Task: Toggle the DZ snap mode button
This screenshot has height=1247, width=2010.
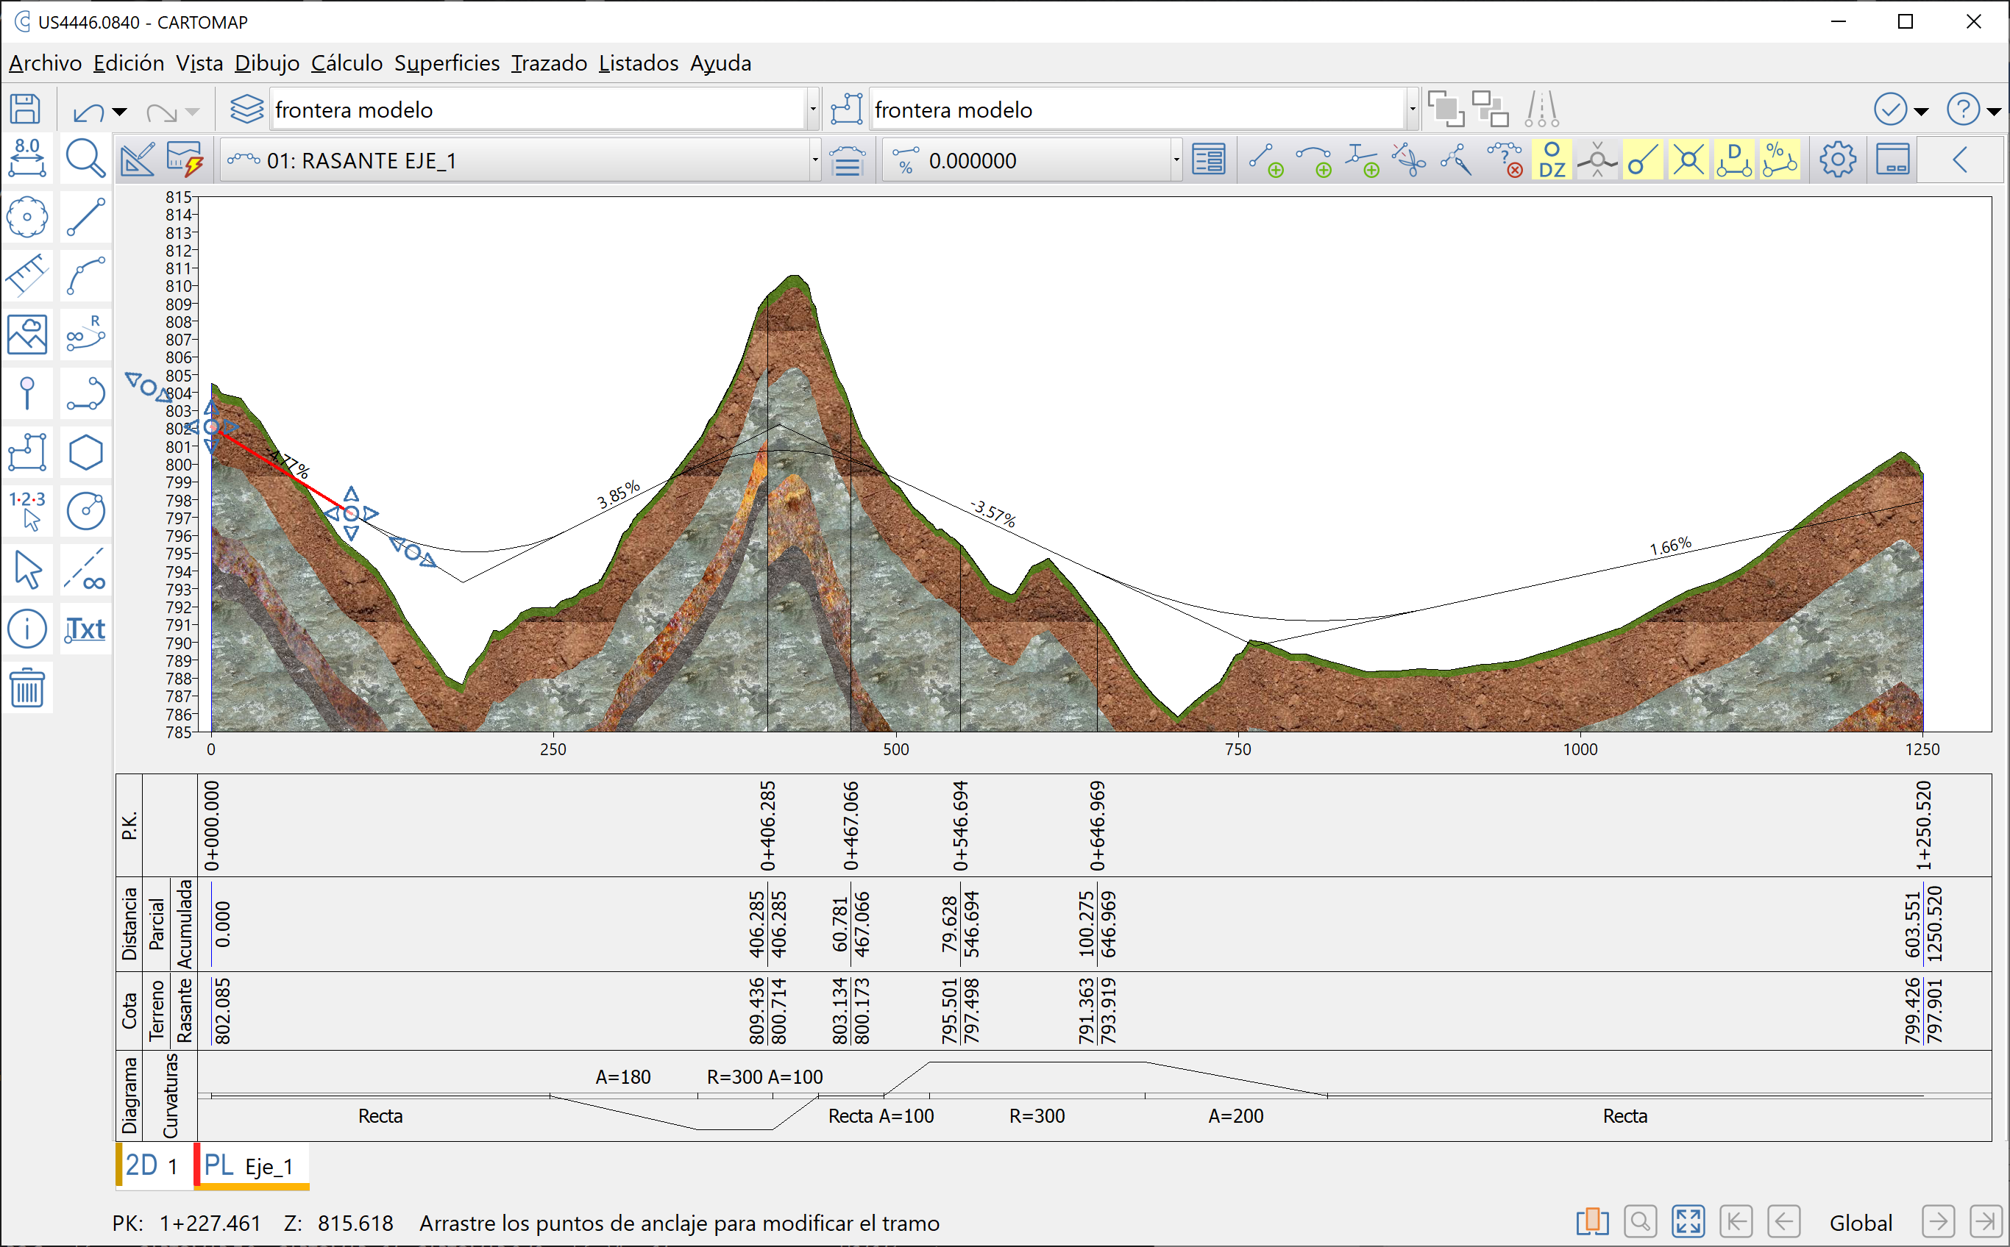Action: pos(1552,159)
